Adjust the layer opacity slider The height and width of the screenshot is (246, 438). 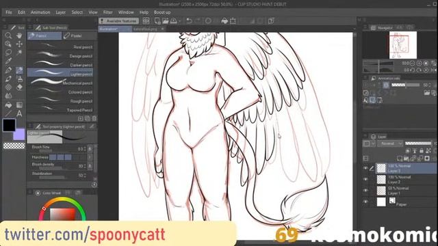tap(418, 143)
